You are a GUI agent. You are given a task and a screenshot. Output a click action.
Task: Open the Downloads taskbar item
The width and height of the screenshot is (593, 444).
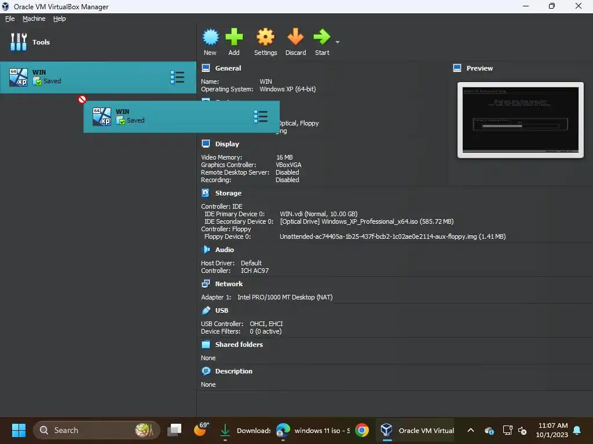[x=244, y=430]
